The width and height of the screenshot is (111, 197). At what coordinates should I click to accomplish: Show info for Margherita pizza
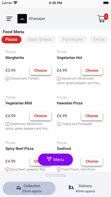7,79
